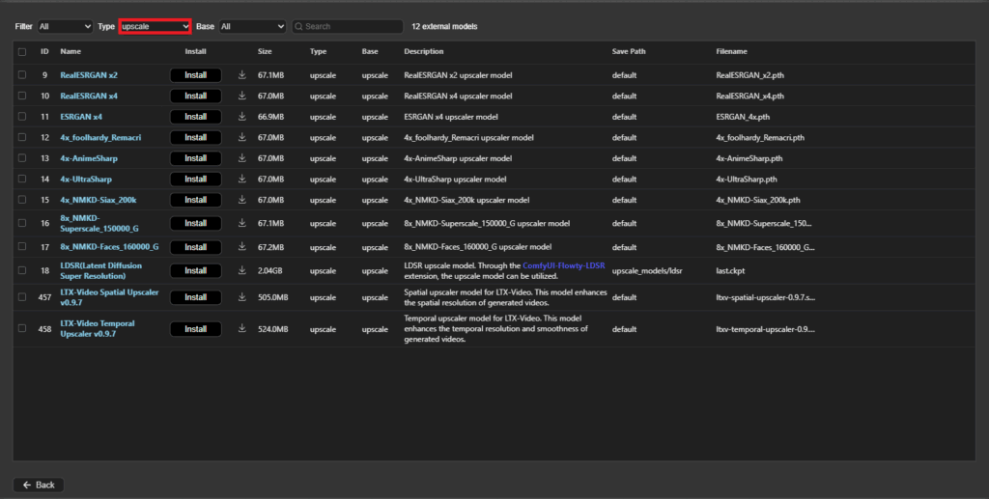Toggle the select-all checkbox in header
989x499 pixels.
pos(22,52)
